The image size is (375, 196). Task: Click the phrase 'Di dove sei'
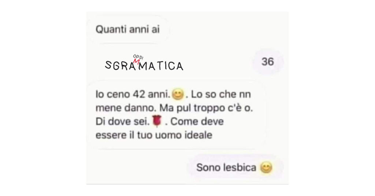[x=122, y=121]
